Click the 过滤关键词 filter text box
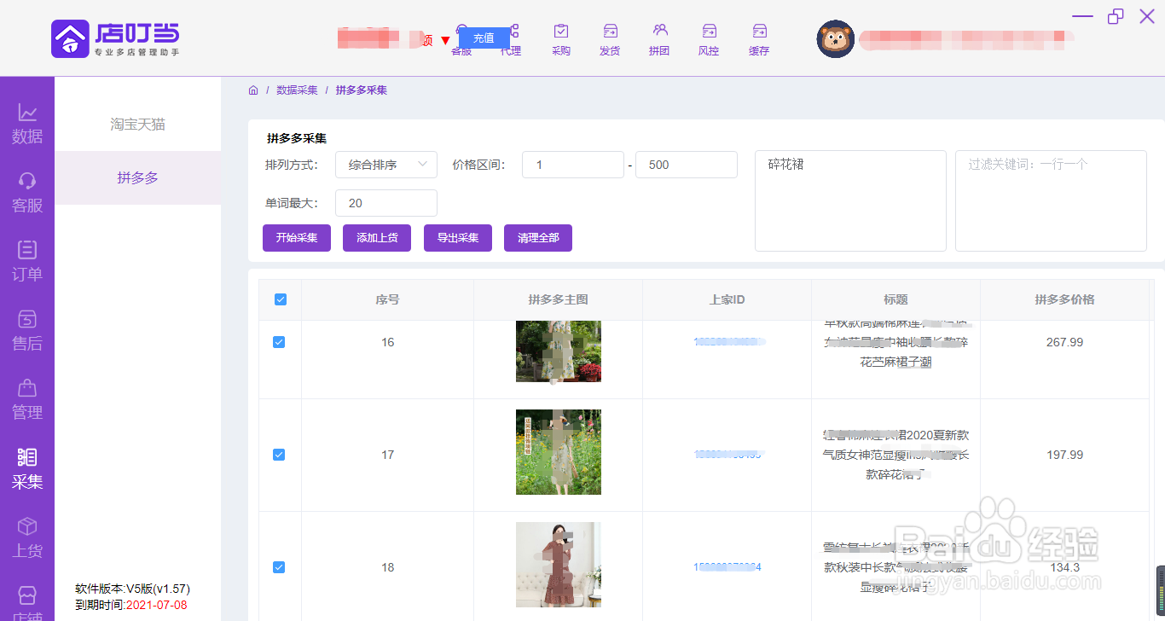 (x=1051, y=200)
